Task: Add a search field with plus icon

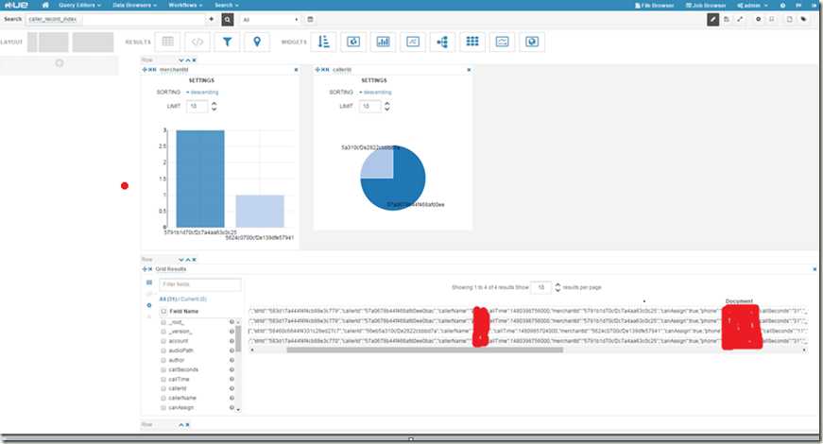Action: (211, 19)
